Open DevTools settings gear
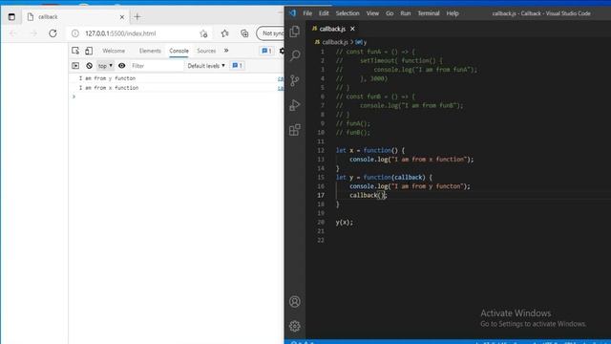The height and width of the screenshot is (344, 611). pyautogui.click(x=282, y=51)
